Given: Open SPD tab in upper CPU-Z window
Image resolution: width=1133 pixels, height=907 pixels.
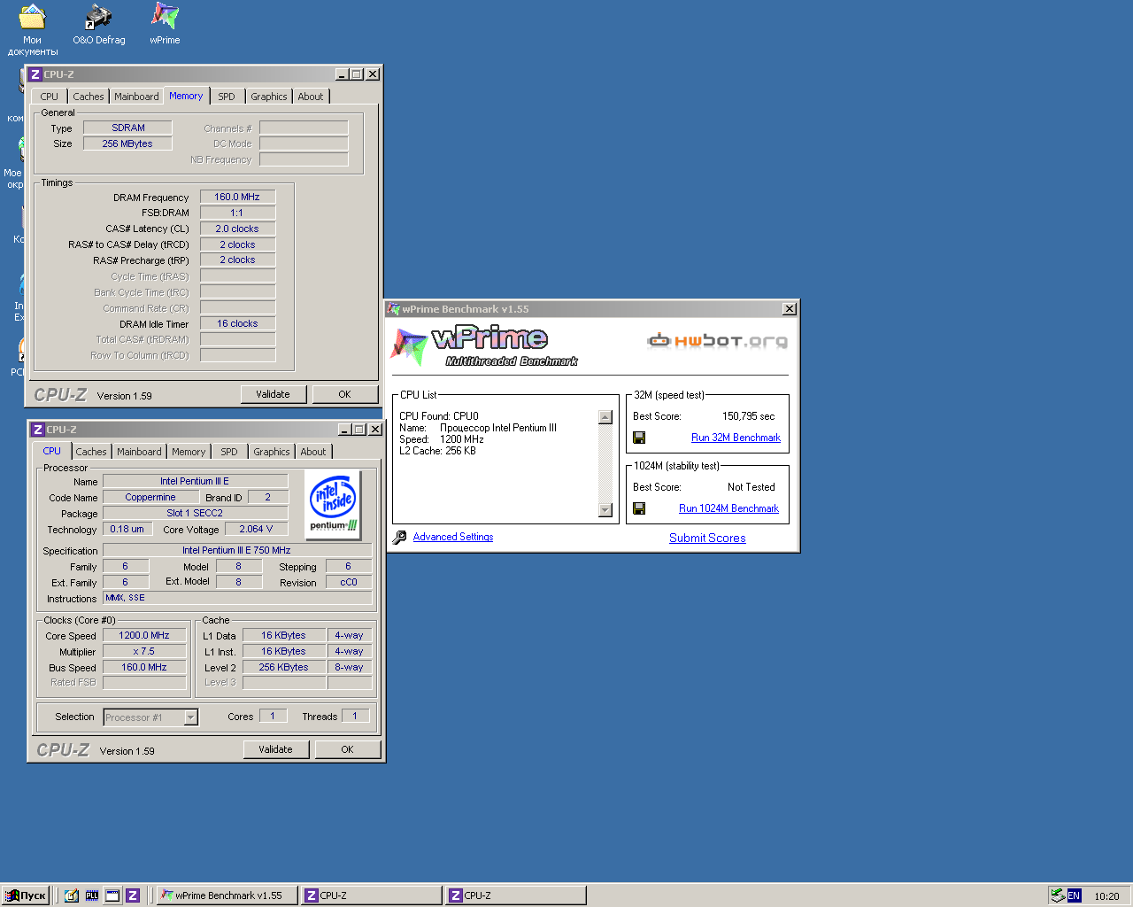Looking at the screenshot, I should coord(227,97).
